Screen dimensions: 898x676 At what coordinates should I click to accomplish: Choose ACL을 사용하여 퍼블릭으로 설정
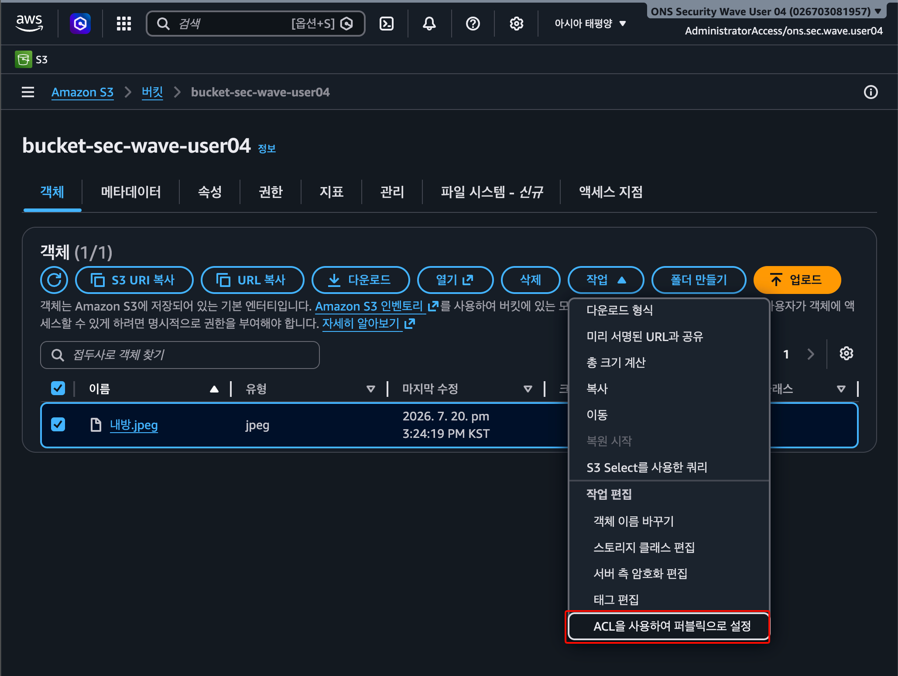(668, 626)
